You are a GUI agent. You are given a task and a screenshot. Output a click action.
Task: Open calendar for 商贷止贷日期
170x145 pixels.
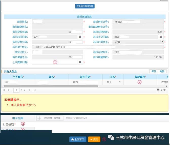click(x=161, y=37)
